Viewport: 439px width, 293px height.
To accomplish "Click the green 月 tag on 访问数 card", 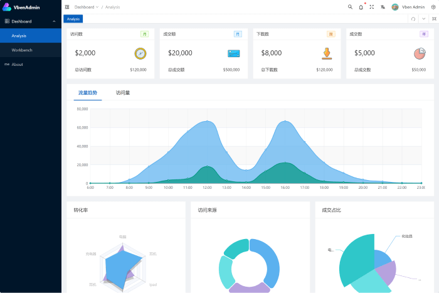I will tap(144, 34).
